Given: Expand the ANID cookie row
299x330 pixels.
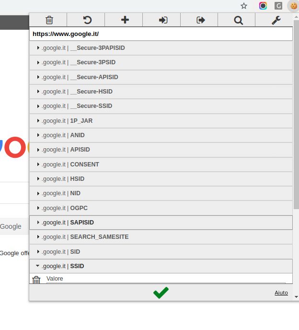Looking at the screenshot, I should point(161,135).
